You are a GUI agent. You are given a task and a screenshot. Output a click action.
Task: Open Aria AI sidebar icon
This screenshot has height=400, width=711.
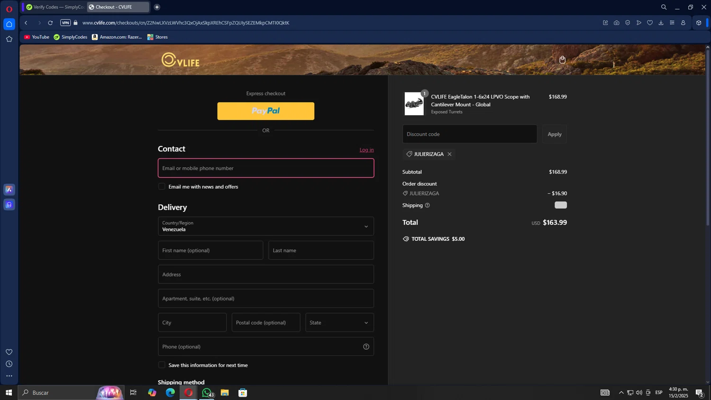tap(9, 190)
